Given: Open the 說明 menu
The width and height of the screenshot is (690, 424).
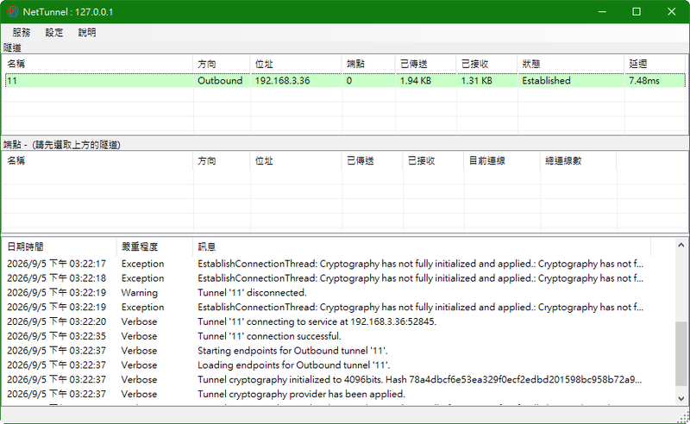Looking at the screenshot, I should tap(87, 33).
